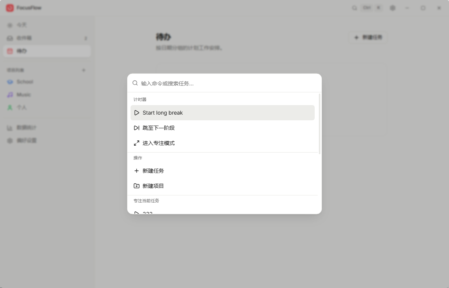The image size is (449, 288).
Task: Click the 操作 section header
Action: pyautogui.click(x=138, y=158)
